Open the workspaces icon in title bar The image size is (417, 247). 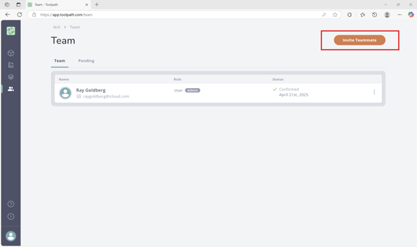pyautogui.click(x=7, y=5)
